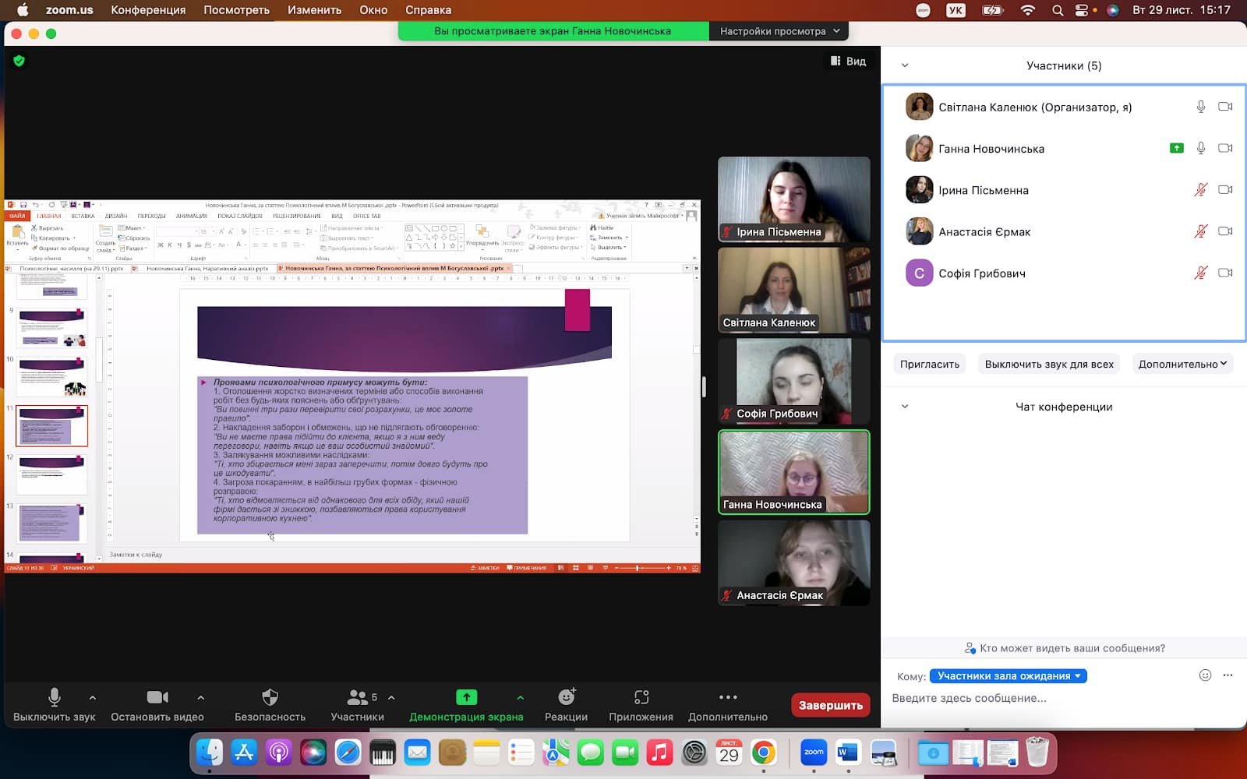Mute your microphone

(x=54, y=697)
